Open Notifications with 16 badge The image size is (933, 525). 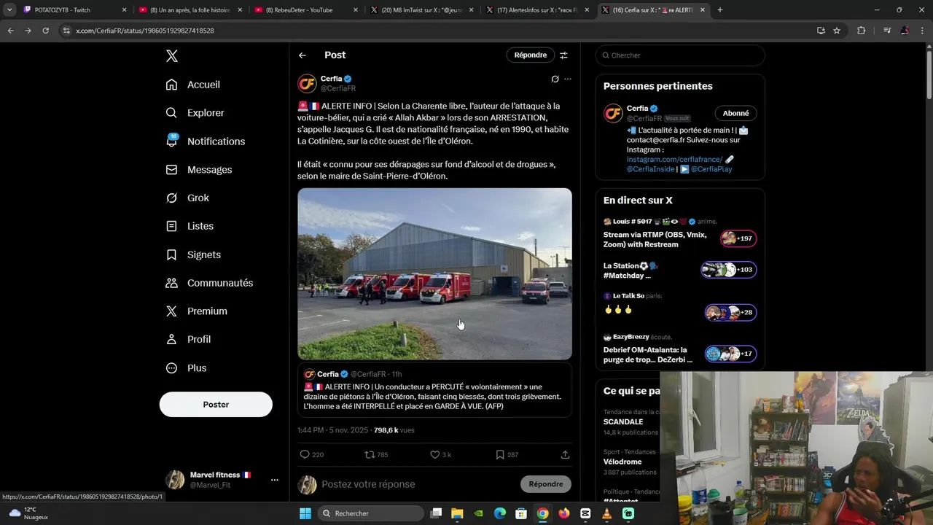pos(205,141)
